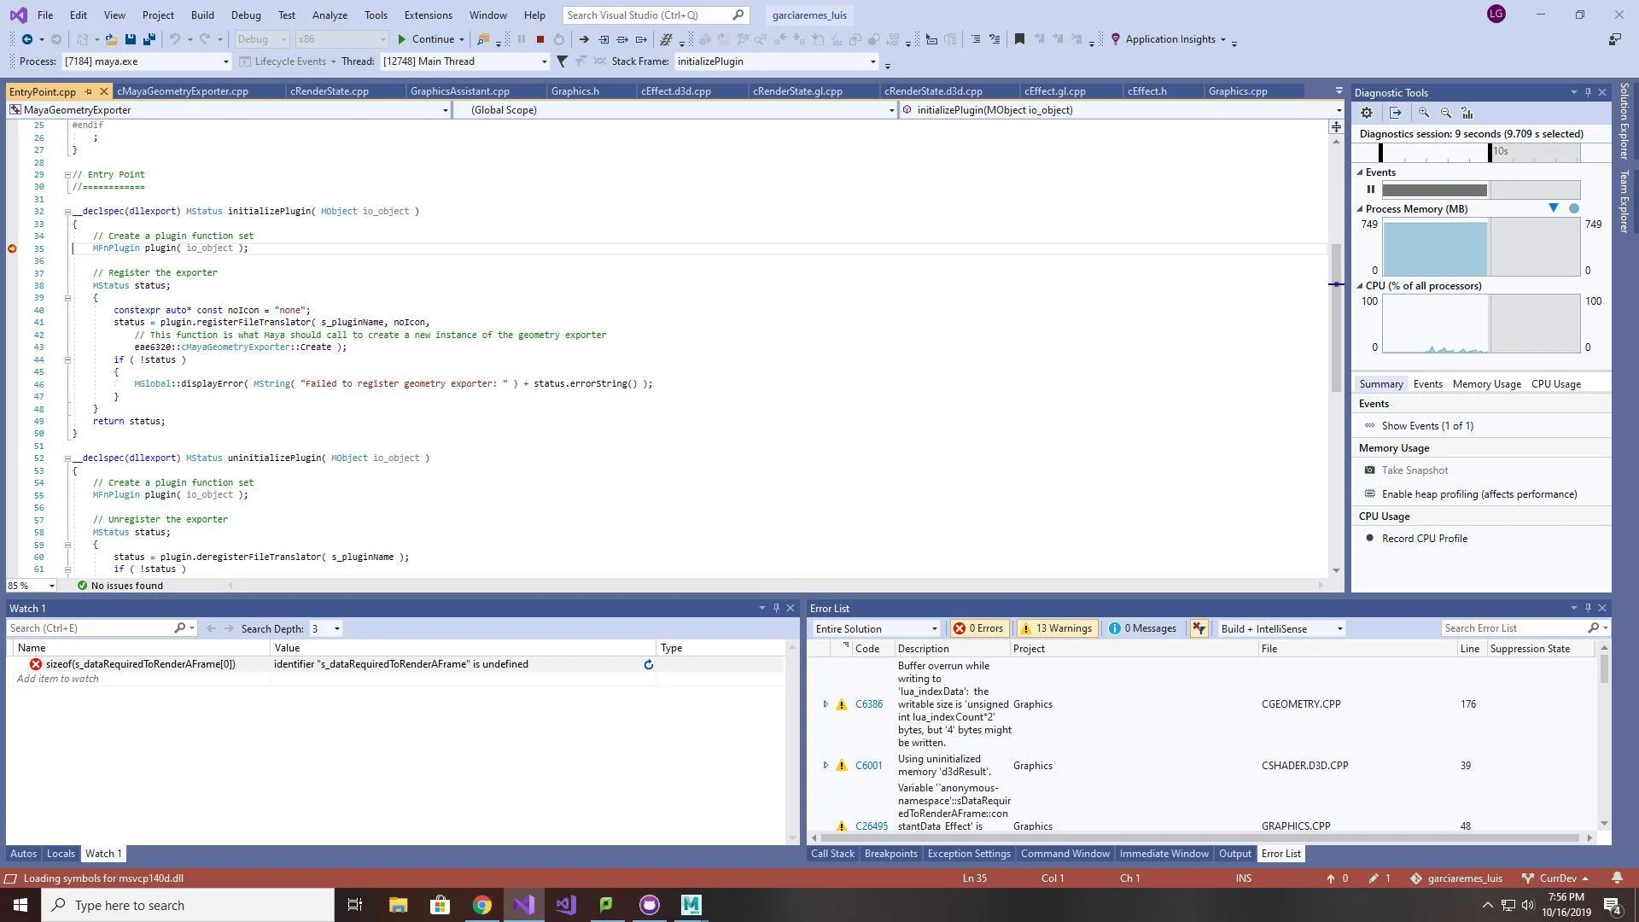Screen dimensions: 1639x922
Task: Open the Thread dropdown Main Thread
Action: [x=544, y=61]
